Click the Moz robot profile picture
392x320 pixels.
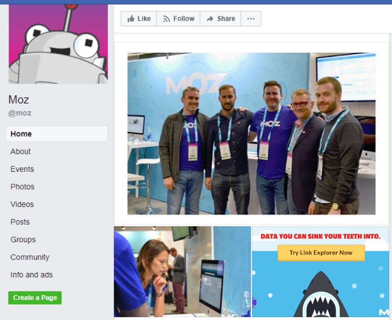[x=58, y=44]
